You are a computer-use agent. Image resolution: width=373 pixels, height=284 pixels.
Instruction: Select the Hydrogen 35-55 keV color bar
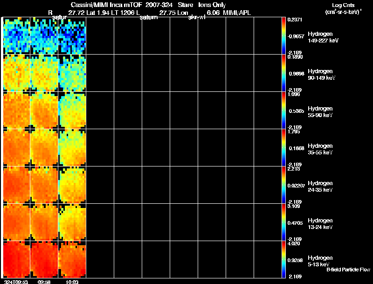tap(284, 148)
